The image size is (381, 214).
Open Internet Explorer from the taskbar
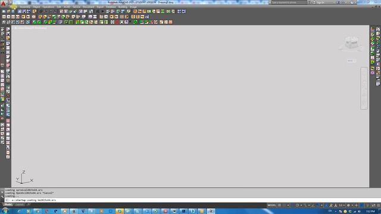(20, 211)
